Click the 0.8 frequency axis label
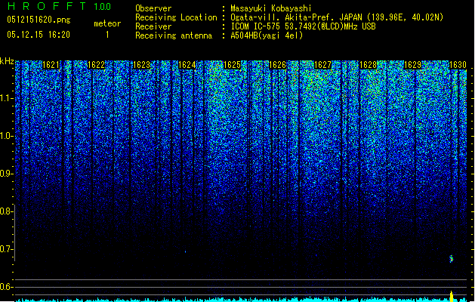Image resolution: width=475 pixels, height=302 pixels. [x=6, y=211]
